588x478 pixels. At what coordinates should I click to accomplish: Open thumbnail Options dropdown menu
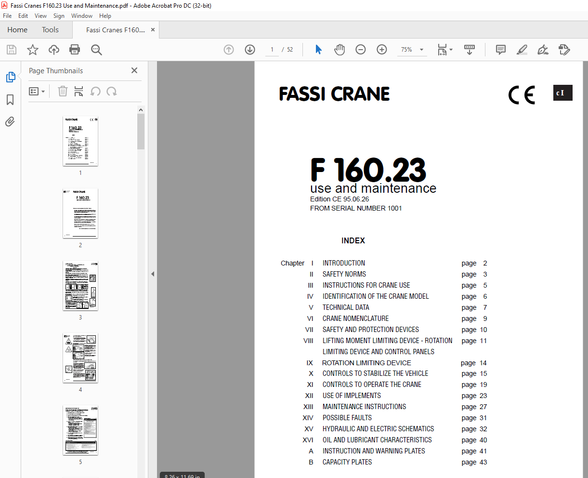click(x=37, y=91)
